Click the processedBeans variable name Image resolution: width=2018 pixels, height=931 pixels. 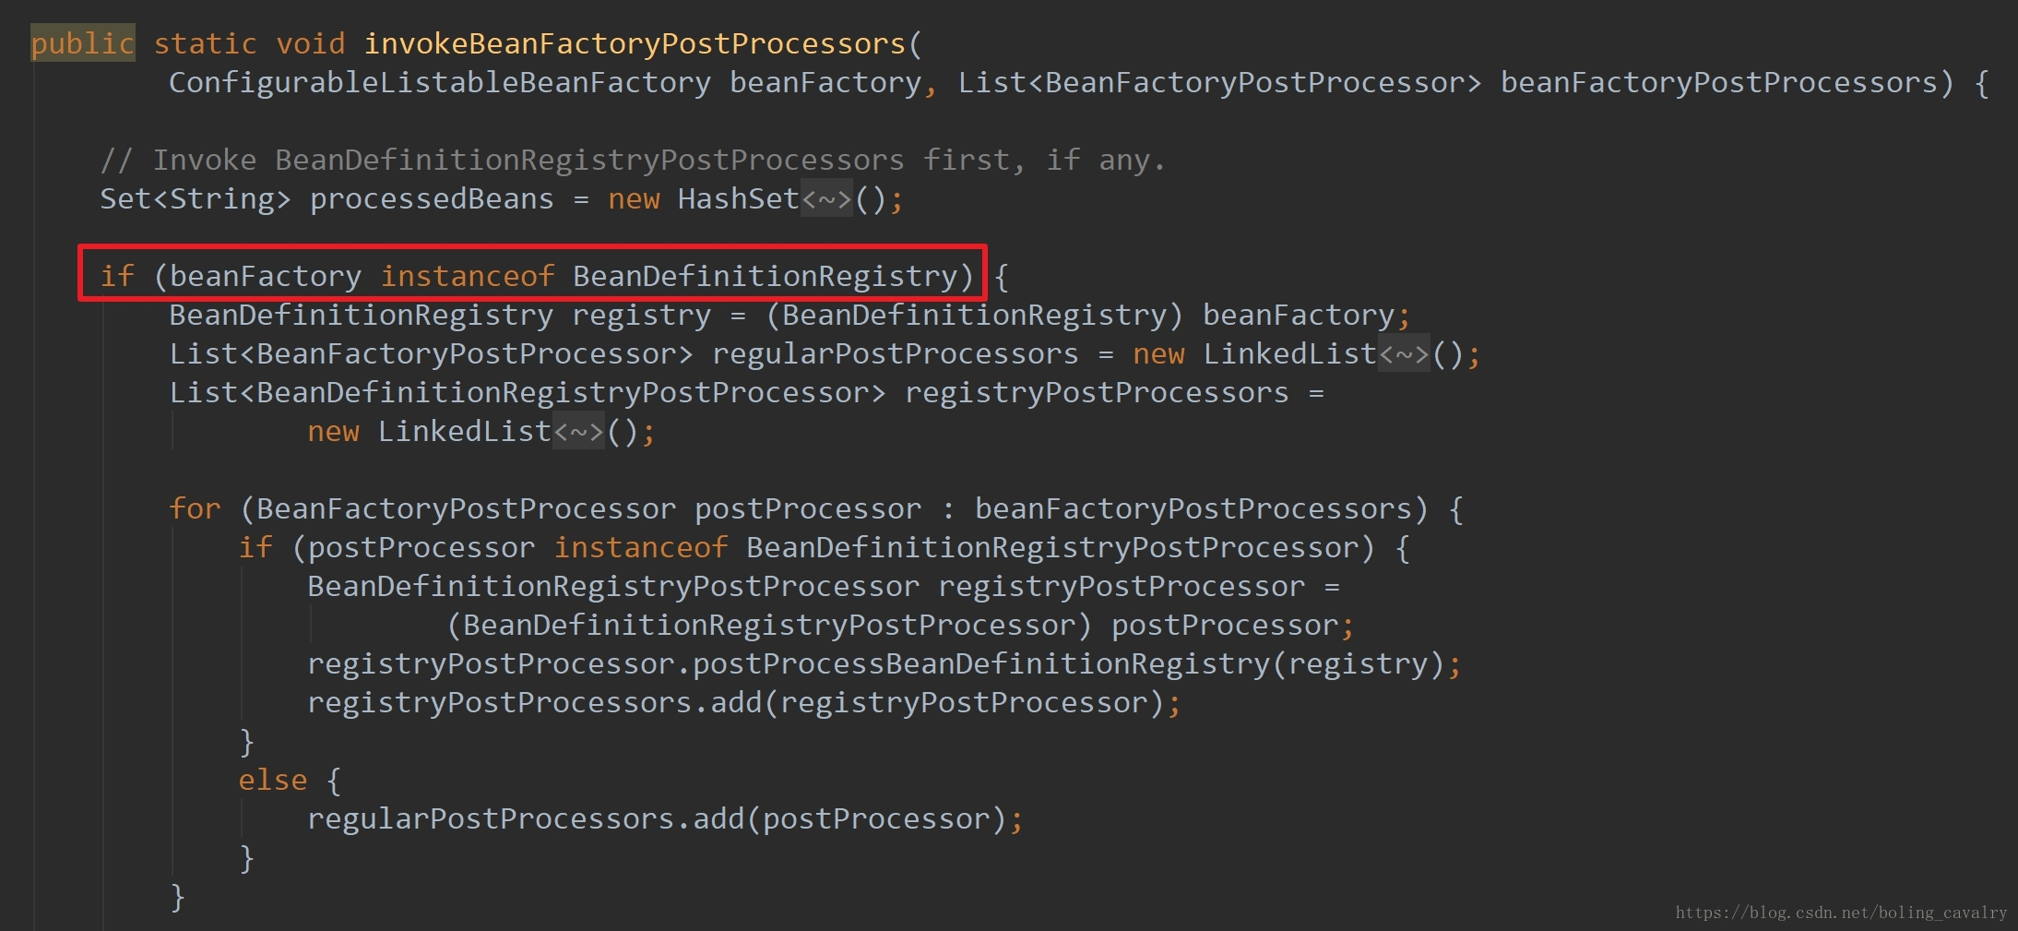pos(432,199)
